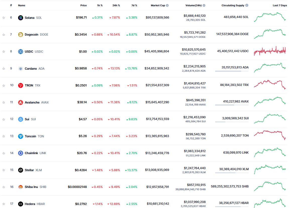The width and height of the screenshot is (294, 208).
Task: Click the Cardano logo icon
Action: pos(21,69)
